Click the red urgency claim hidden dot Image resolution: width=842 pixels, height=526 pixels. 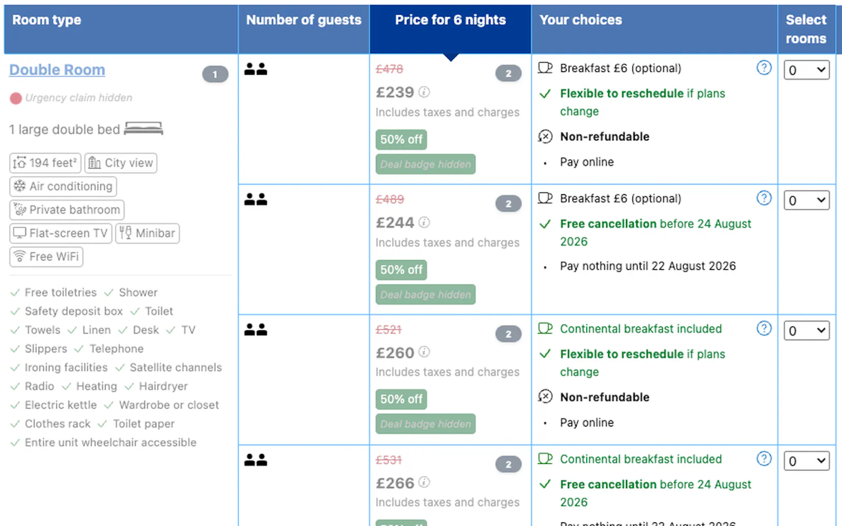16,98
